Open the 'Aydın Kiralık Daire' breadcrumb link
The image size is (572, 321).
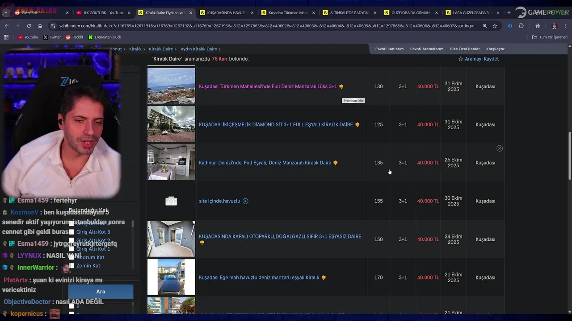pyautogui.click(x=198, y=49)
